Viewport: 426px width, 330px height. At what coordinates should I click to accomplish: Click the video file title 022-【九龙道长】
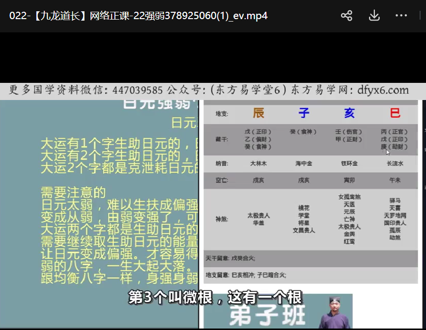coord(139,16)
